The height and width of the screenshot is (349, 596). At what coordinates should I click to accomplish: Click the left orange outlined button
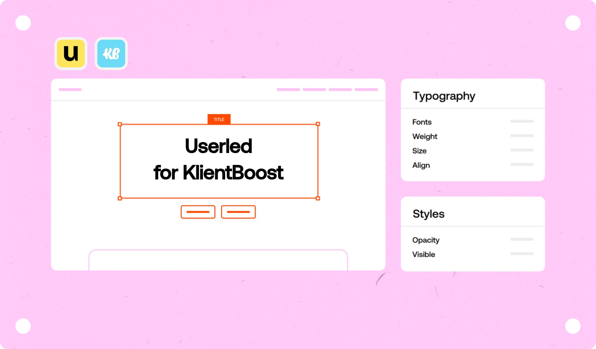point(198,212)
